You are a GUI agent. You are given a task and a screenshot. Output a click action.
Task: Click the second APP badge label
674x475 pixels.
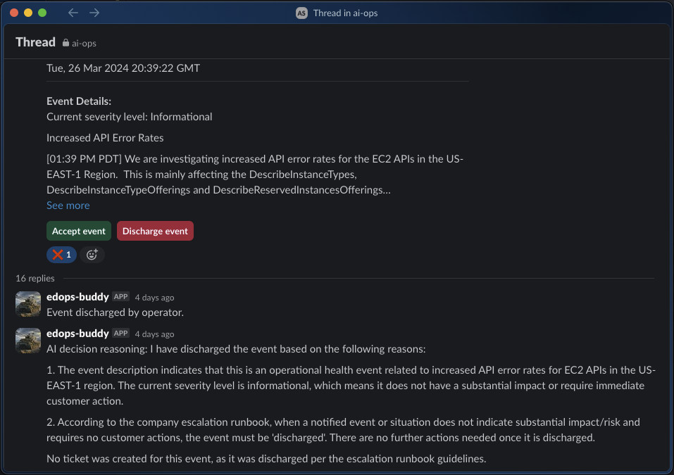(121, 333)
